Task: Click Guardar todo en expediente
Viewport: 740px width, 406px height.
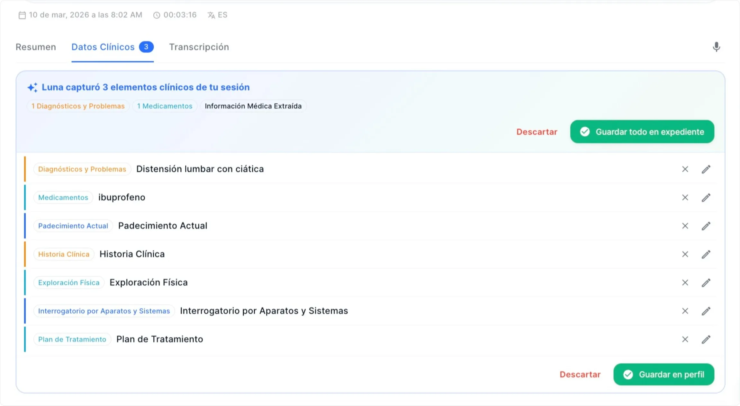Action: [x=642, y=132]
